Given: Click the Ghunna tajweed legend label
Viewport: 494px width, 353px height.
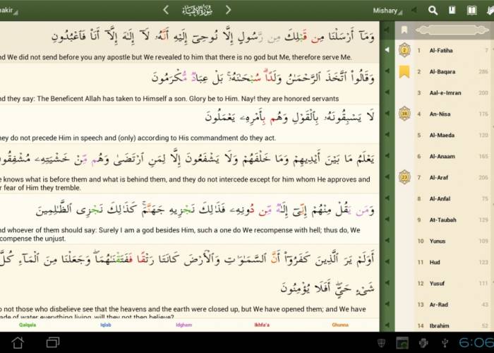Looking at the screenshot, I should coord(340,325).
